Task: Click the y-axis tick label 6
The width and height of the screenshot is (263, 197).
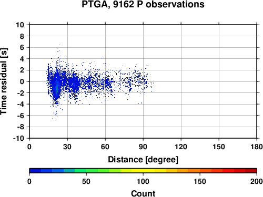Action: tap(22, 47)
